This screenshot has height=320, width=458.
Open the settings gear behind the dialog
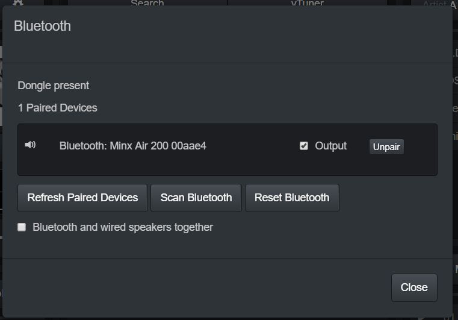pos(18,2)
